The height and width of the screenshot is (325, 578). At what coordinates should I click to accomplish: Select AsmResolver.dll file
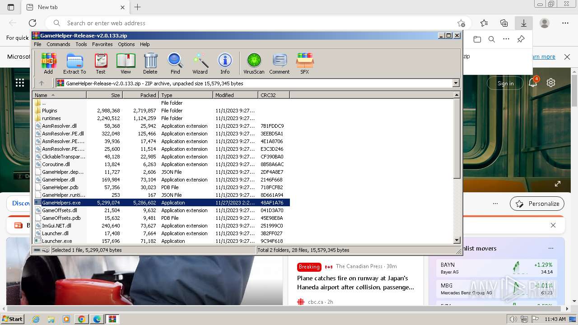click(162, 126)
